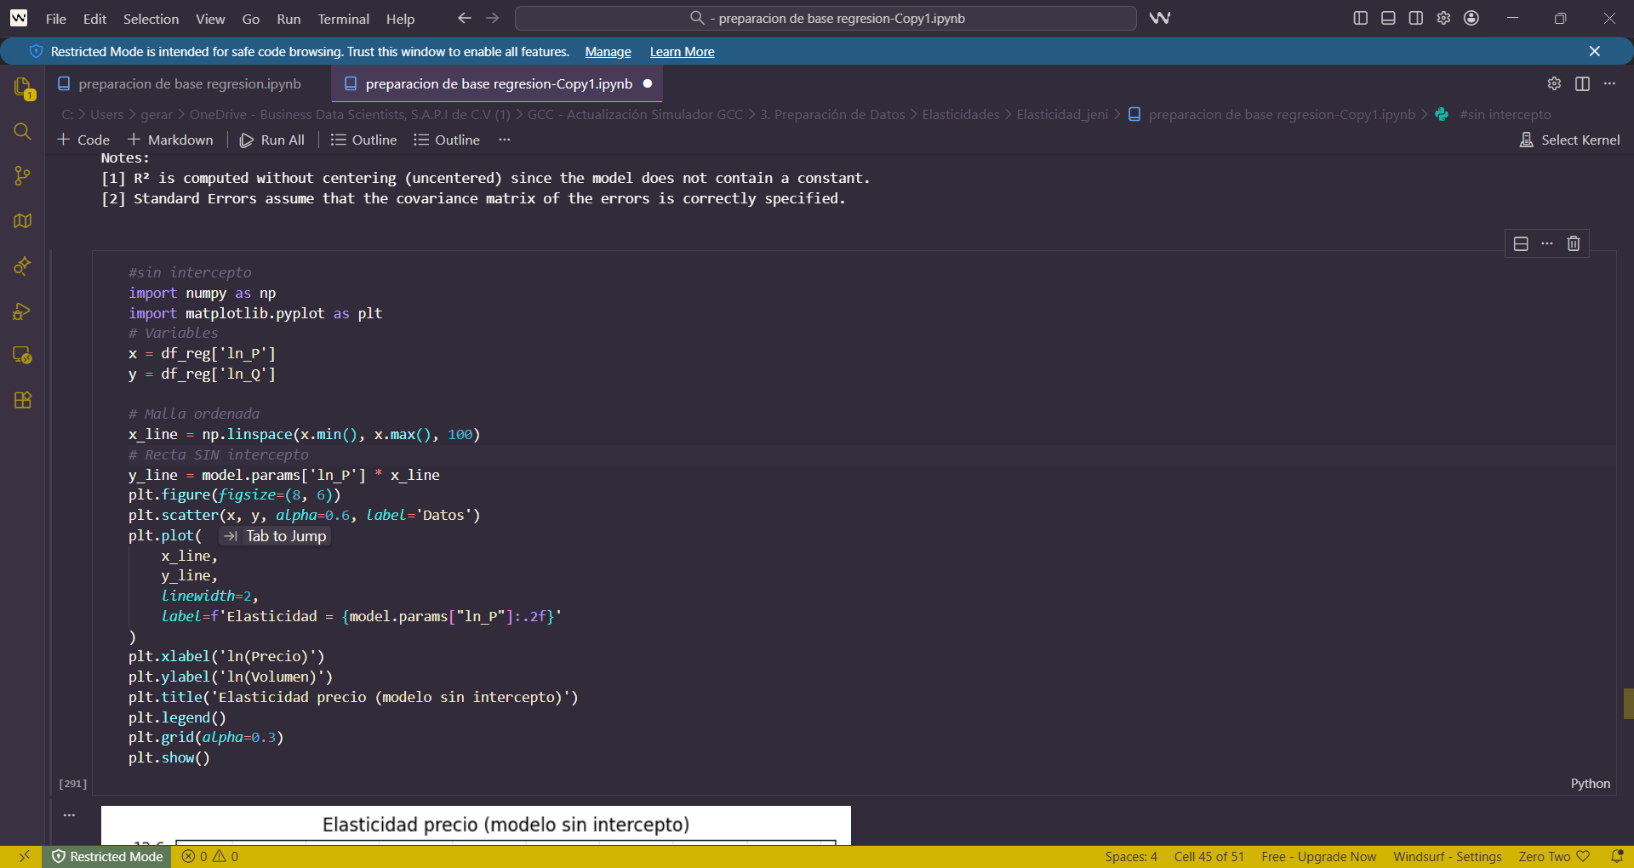Expand the Elasticidades breadcrumb folder
Screen dimensions: 1634x868
[x=960, y=114]
